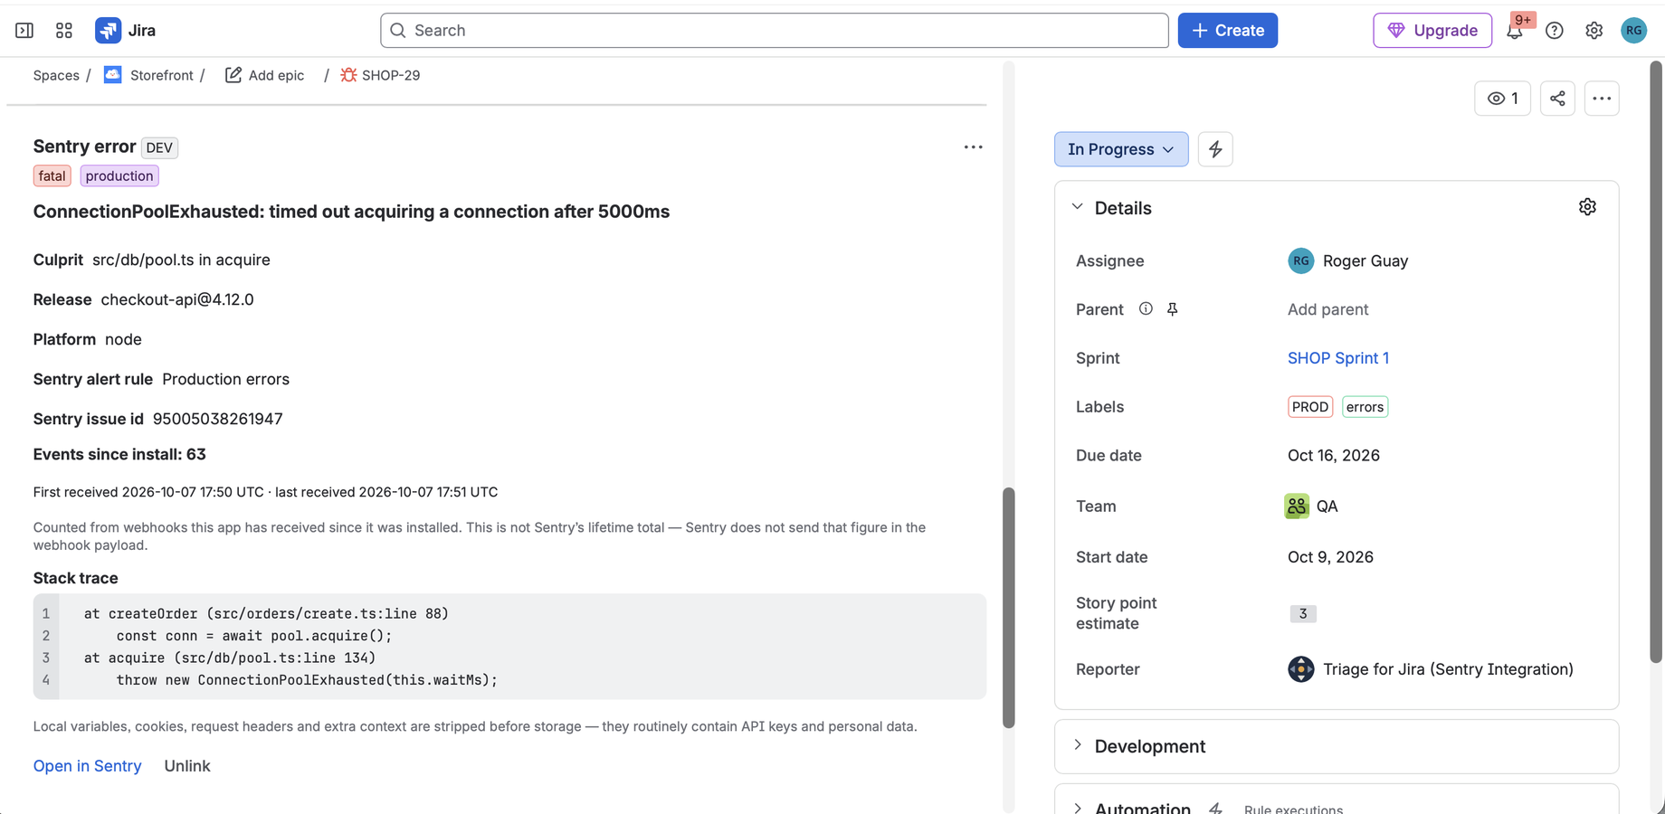Pin the Parent field

[x=1172, y=308]
